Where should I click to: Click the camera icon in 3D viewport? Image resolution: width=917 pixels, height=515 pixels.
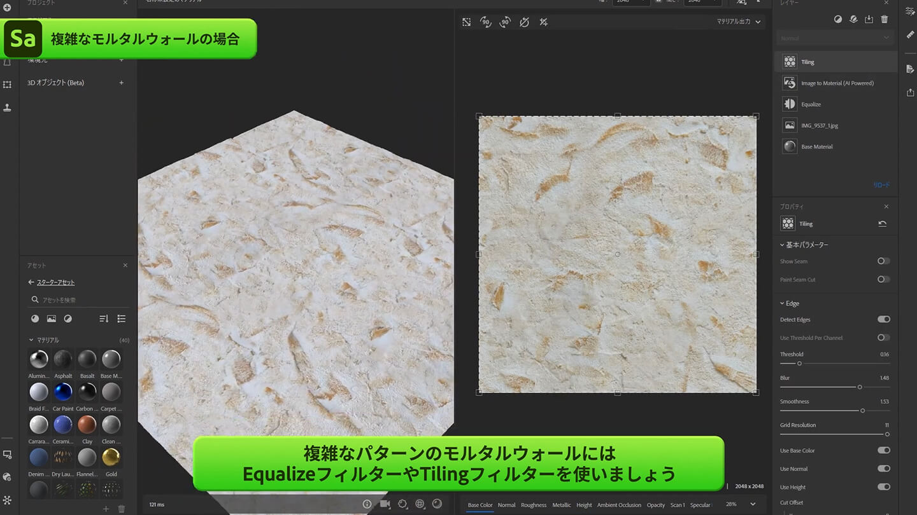tap(385, 504)
